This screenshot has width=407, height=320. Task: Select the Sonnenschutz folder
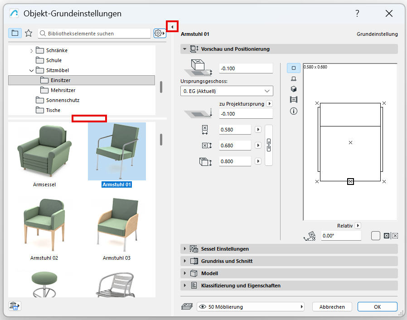58,100
